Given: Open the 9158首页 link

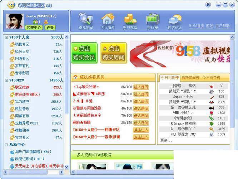Looking at the screenshot, I should [x=197, y=26].
